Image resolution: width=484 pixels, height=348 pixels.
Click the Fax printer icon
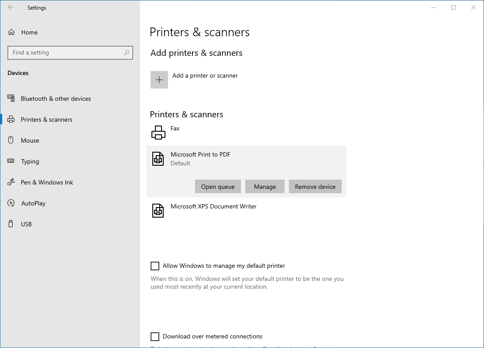click(158, 133)
